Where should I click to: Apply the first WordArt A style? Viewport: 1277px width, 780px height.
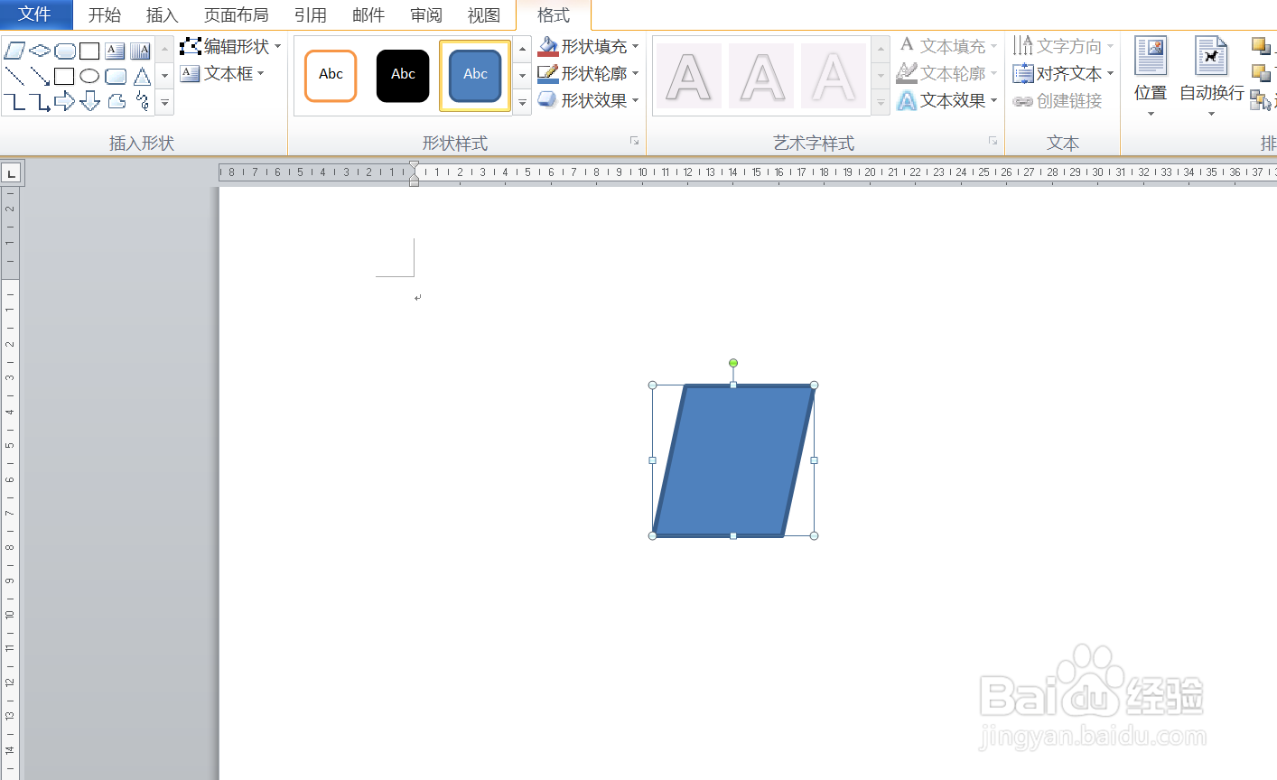point(689,76)
